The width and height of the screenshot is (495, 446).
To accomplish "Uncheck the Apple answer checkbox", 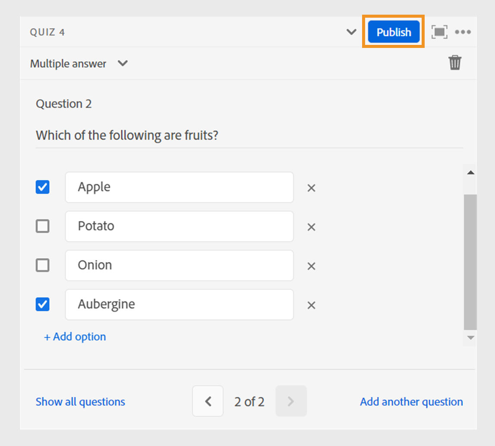I will point(42,187).
